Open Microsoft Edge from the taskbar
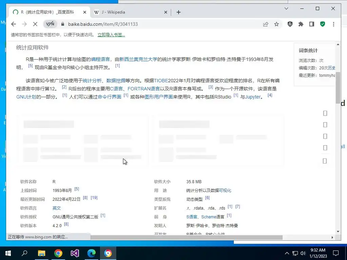347x260 pixels. coord(91,253)
